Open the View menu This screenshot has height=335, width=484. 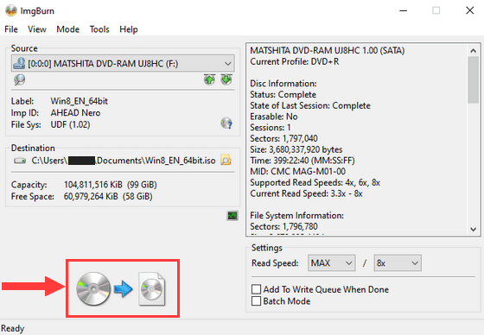[x=37, y=29]
